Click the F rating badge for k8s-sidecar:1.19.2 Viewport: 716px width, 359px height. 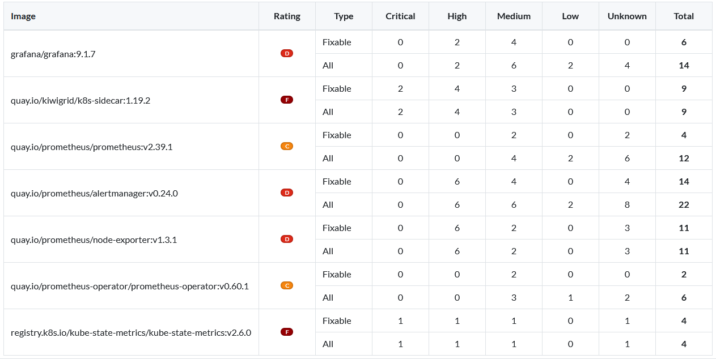[287, 100]
